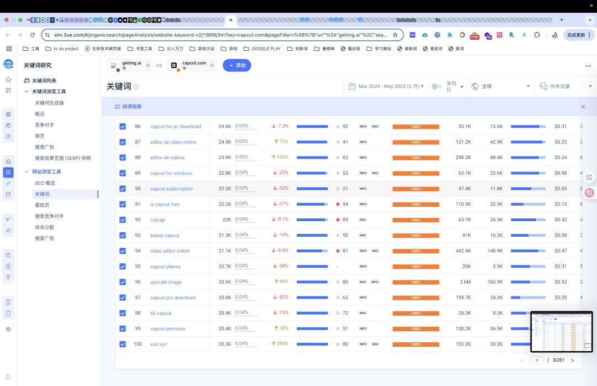The width and height of the screenshot is (597, 386).
Task: Click the calendar icon for date range
Action: point(352,86)
